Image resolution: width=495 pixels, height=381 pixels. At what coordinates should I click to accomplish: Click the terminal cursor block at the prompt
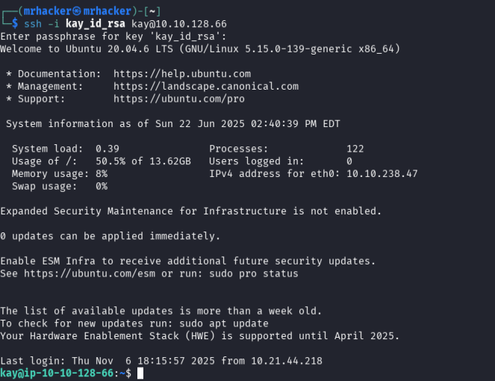(140, 373)
